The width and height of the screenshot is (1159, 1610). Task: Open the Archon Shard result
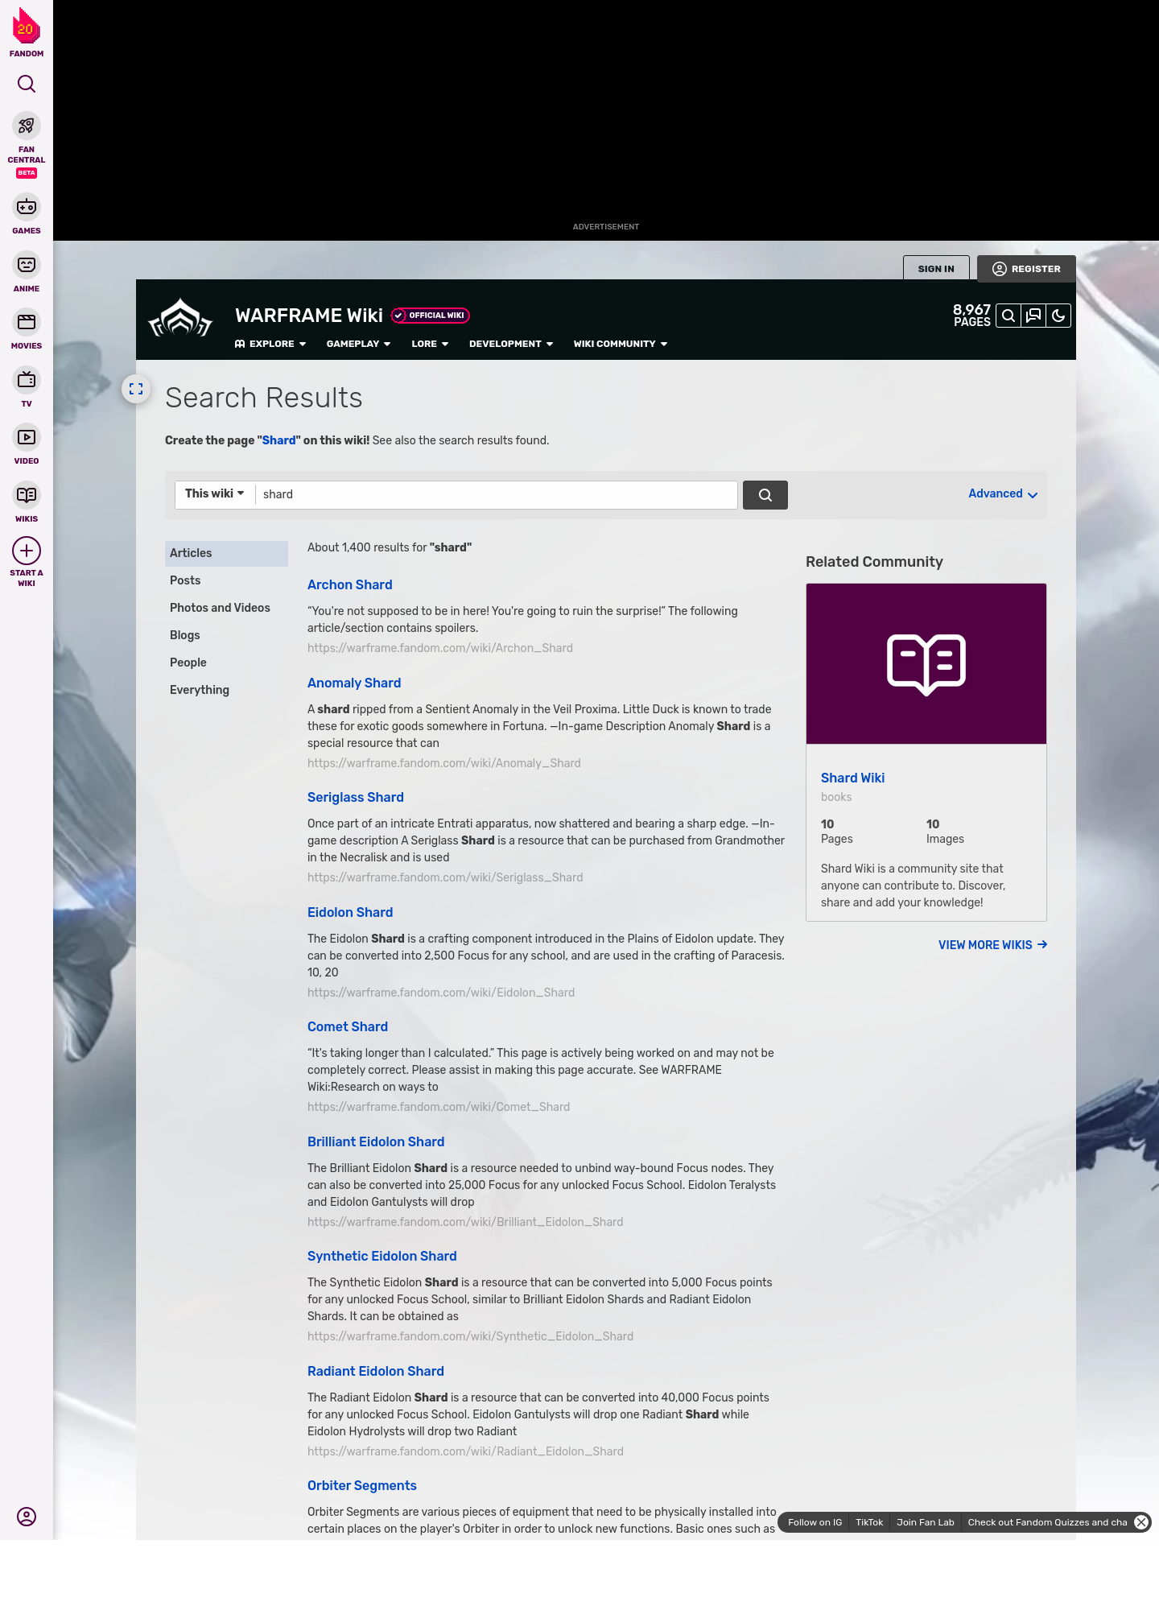(x=349, y=584)
